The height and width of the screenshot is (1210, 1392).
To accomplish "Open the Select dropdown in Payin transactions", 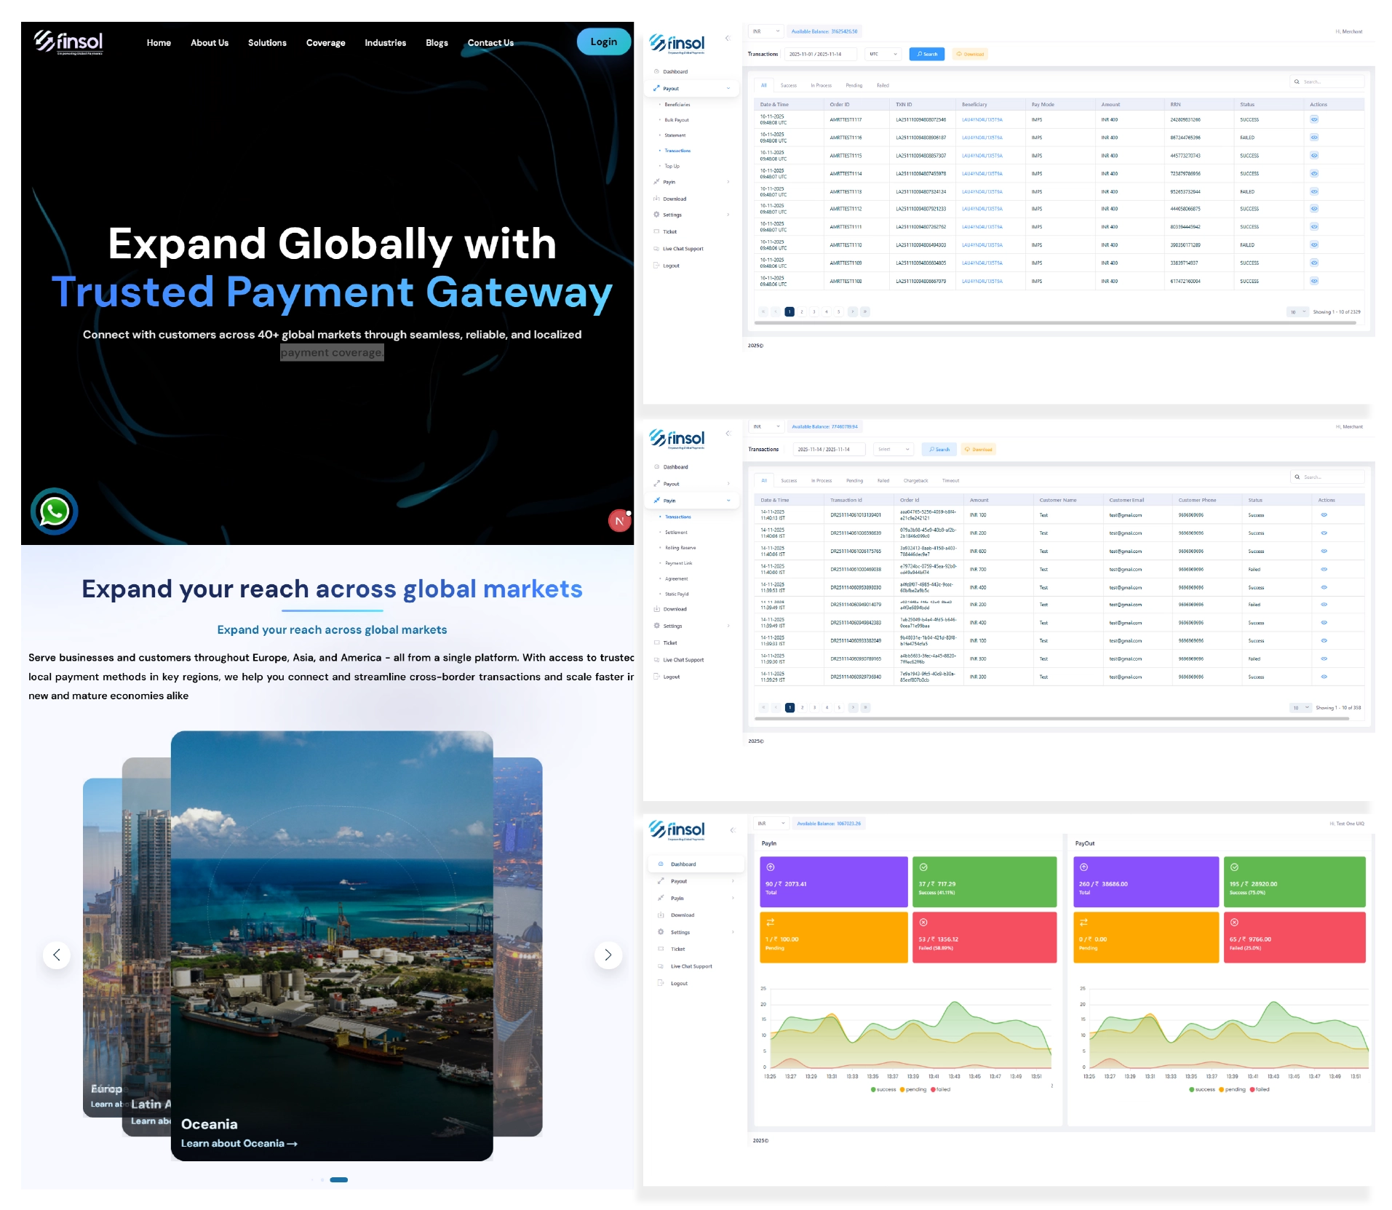I will click(894, 449).
